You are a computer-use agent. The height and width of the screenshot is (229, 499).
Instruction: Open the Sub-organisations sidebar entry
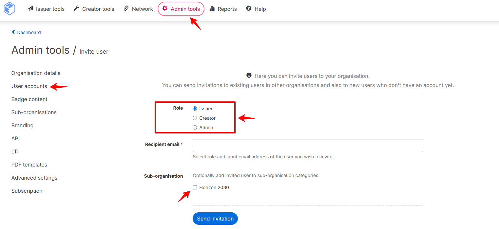(34, 113)
